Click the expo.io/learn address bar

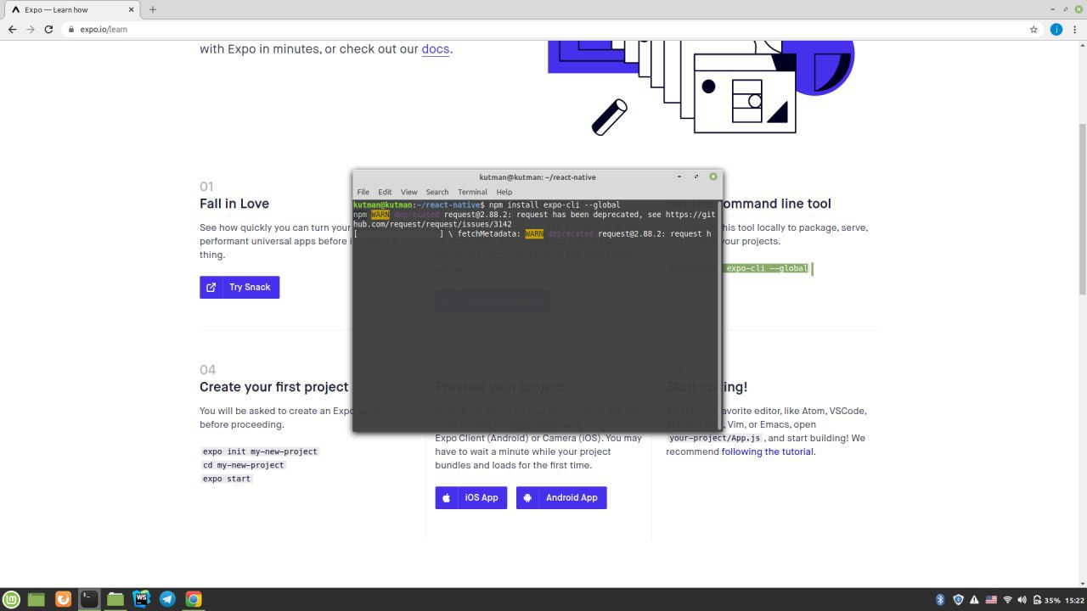(x=543, y=29)
